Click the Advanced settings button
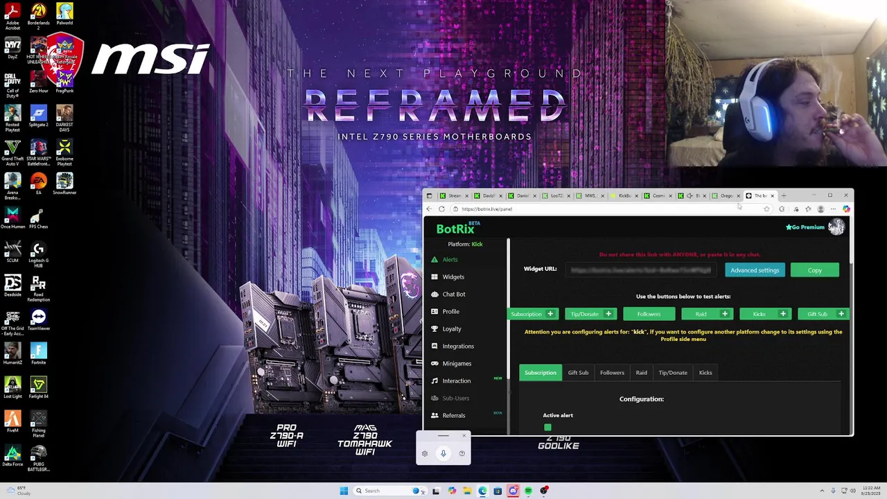887x499 pixels. coord(755,270)
